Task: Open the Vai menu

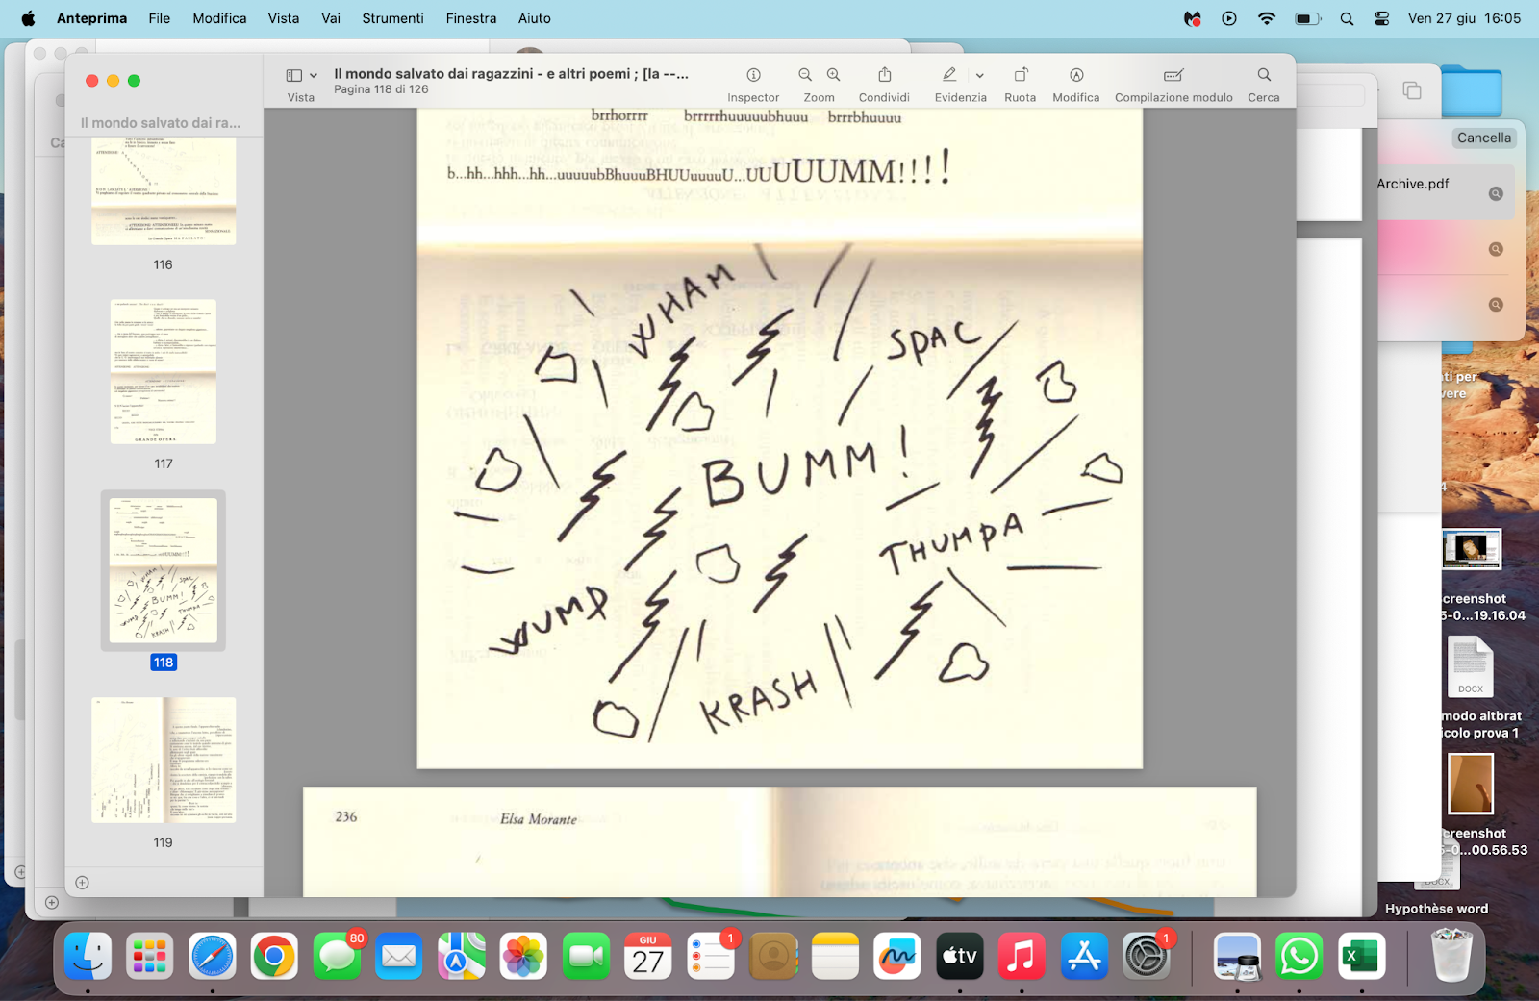Action: coord(331,18)
